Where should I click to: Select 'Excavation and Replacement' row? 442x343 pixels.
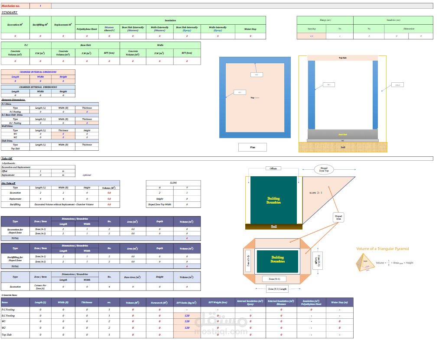tap(38, 167)
